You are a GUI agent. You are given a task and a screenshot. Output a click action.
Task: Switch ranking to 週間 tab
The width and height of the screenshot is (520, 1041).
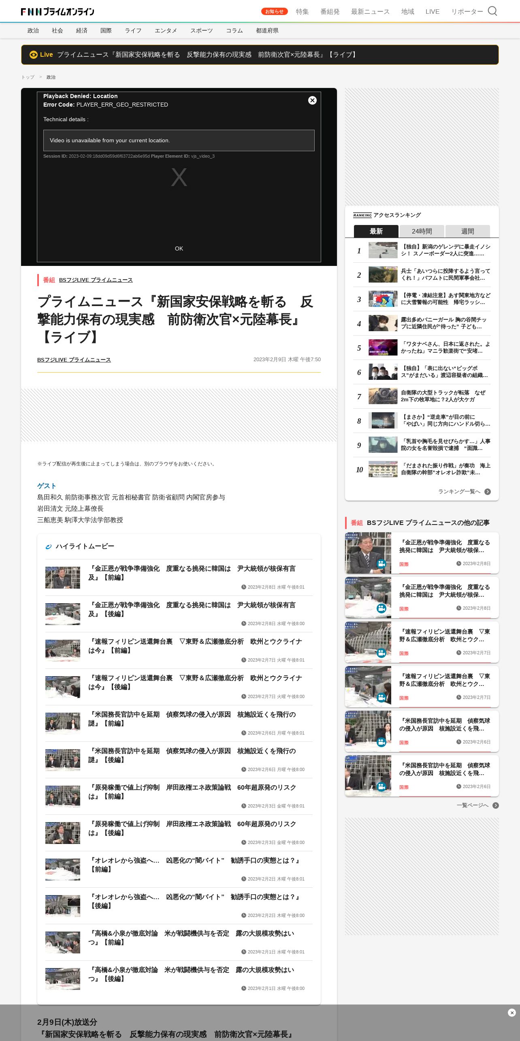tap(467, 231)
